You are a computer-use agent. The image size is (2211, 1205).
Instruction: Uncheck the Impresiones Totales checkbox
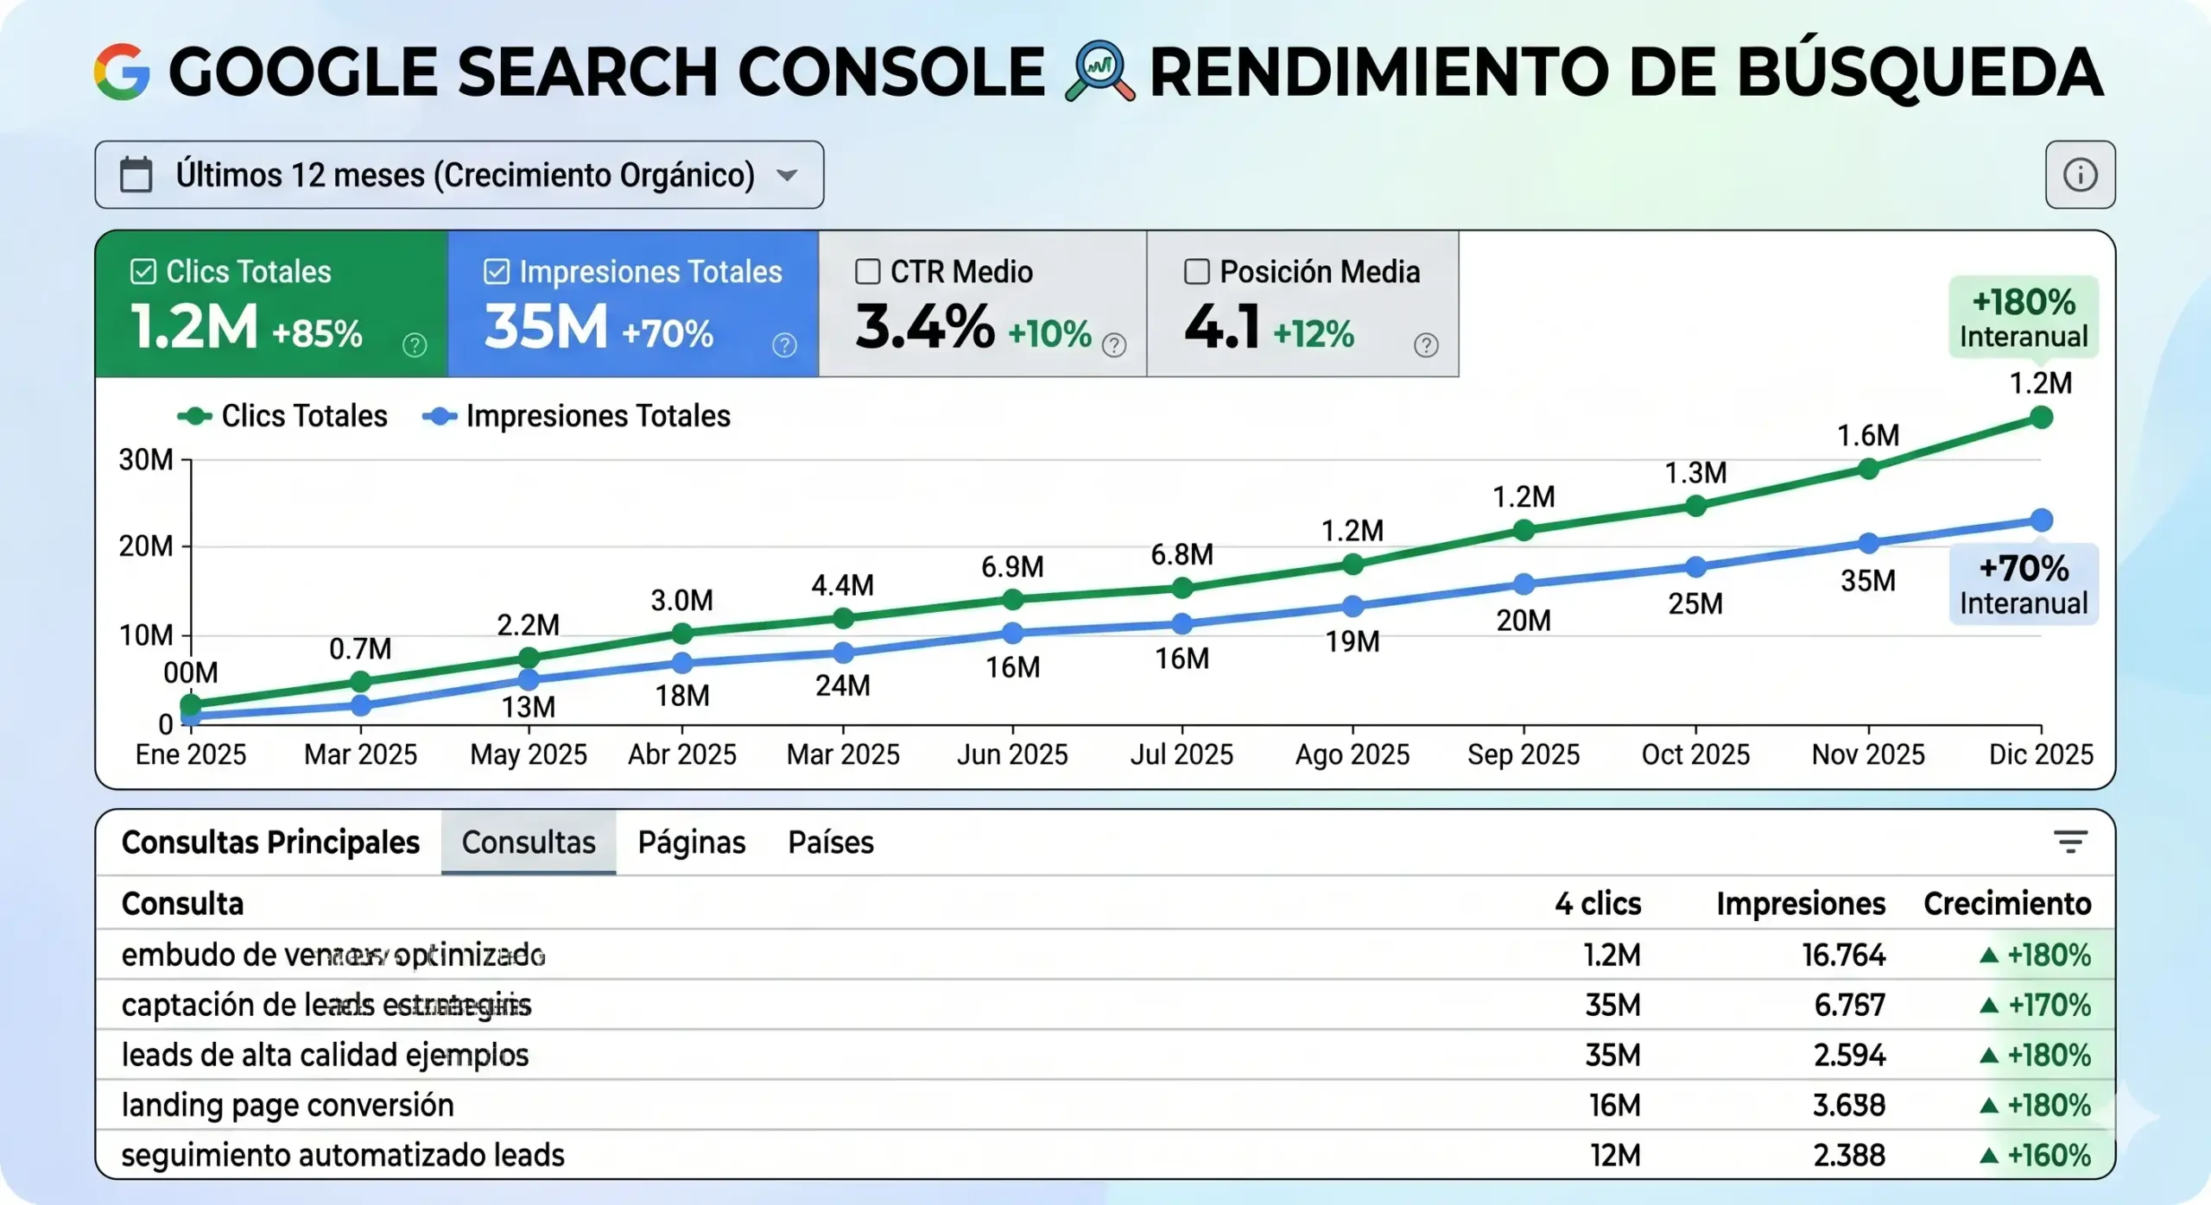[497, 271]
